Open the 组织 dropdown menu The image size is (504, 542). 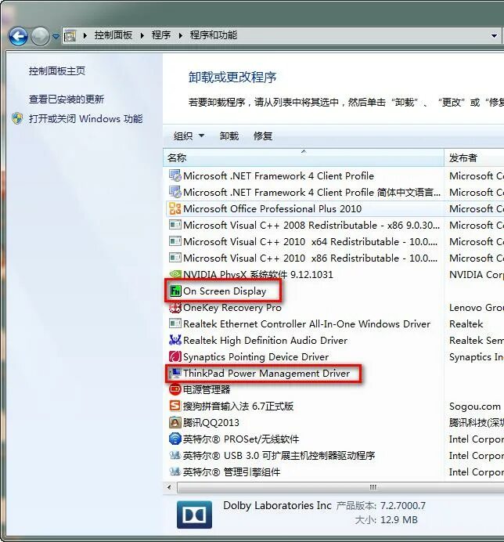[189, 135]
